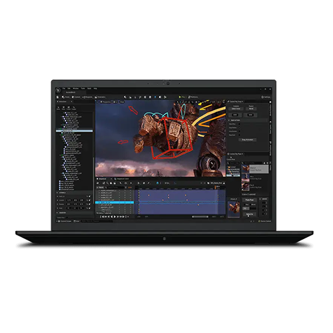Click the Sequencer play forward button

click(x=115, y=216)
